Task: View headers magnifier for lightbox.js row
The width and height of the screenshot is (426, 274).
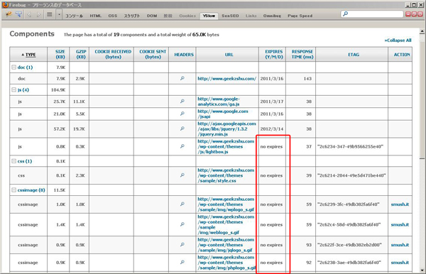Action: click(182, 146)
